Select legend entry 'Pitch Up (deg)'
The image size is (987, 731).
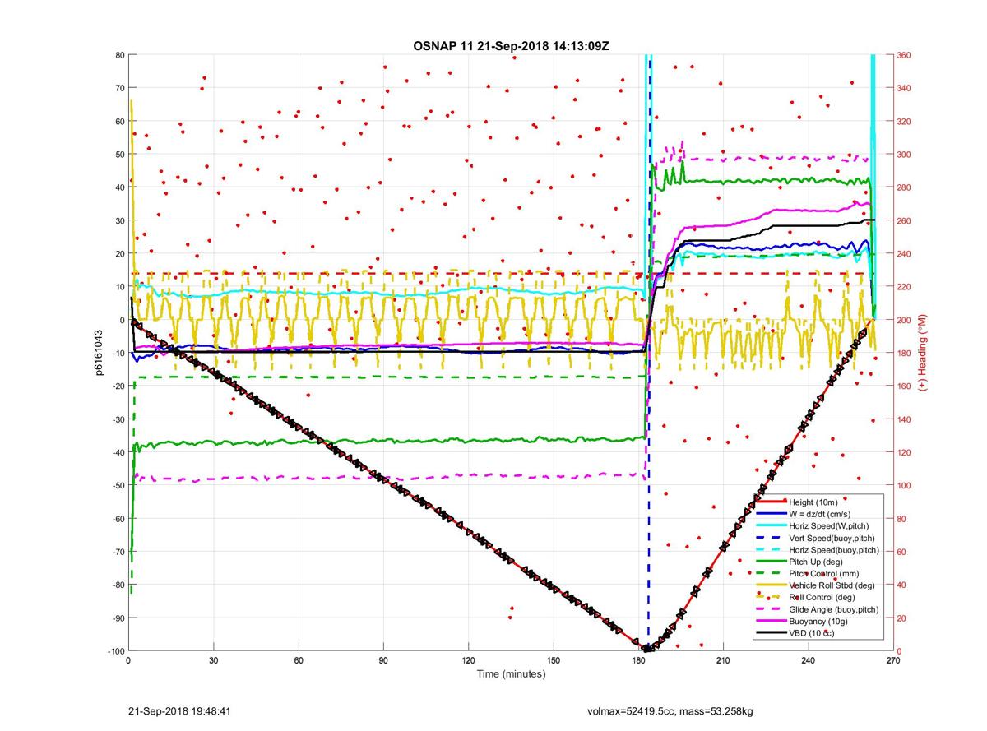click(816, 562)
